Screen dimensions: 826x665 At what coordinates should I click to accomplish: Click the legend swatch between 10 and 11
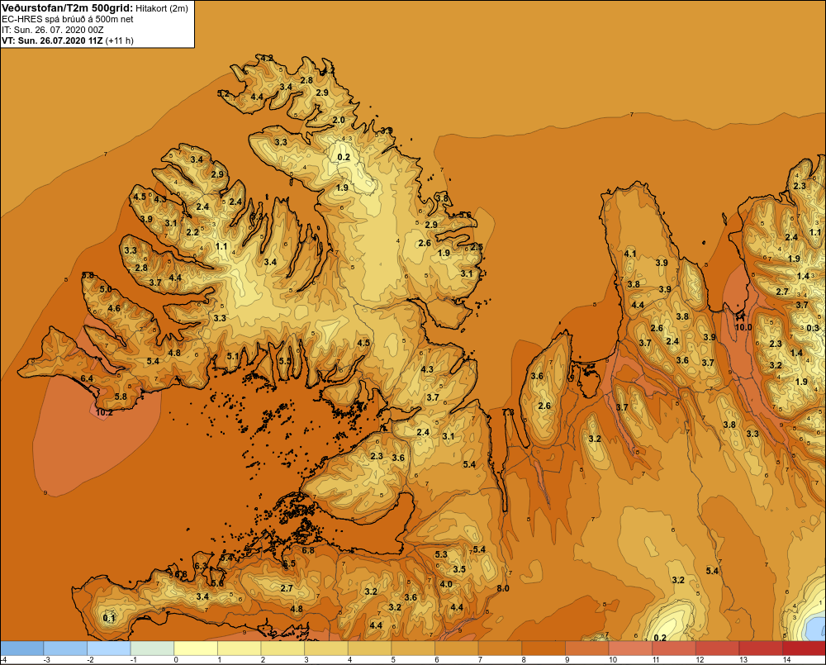[x=630, y=648]
